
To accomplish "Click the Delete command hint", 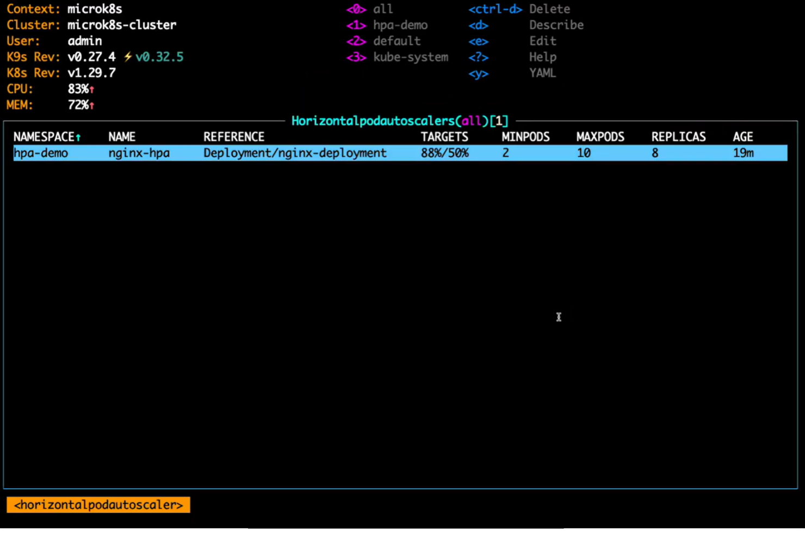I will coord(549,9).
